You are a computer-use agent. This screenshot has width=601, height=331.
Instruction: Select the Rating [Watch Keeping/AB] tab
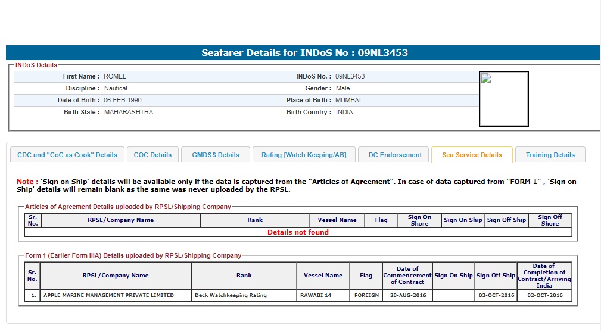304,155
